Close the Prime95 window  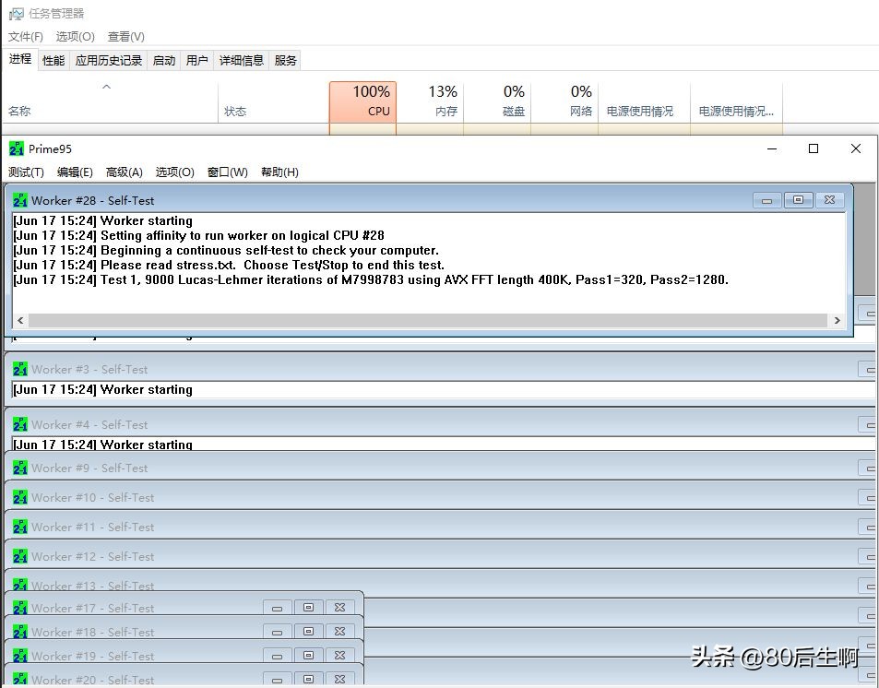[x=855, y=148]
